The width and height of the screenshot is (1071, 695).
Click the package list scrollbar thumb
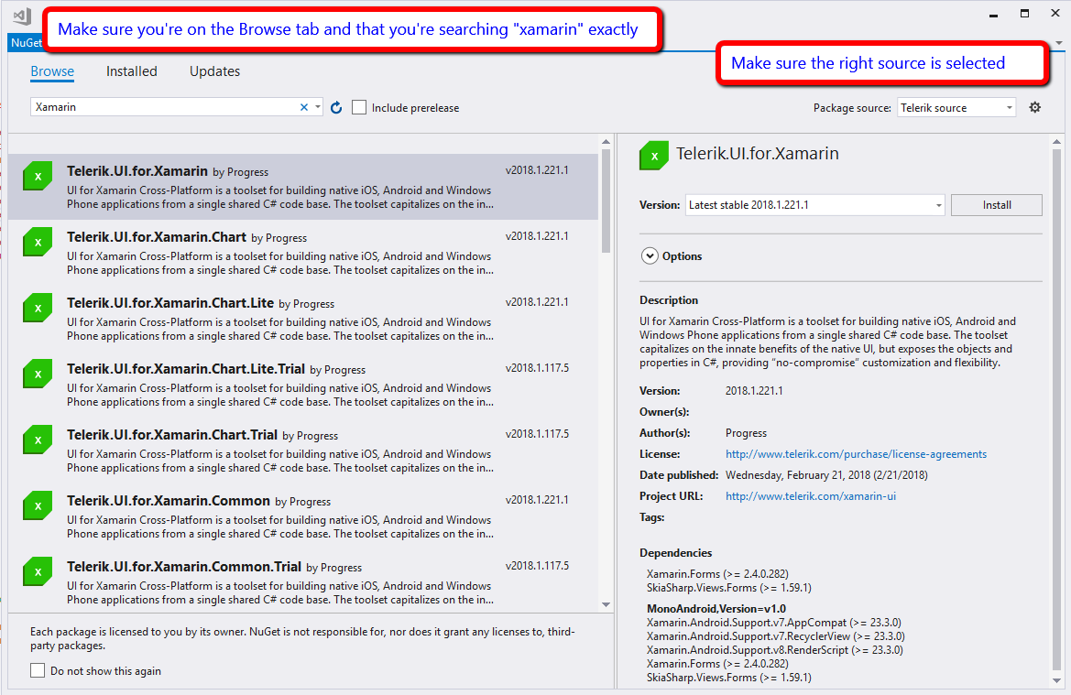coord(606,201)
